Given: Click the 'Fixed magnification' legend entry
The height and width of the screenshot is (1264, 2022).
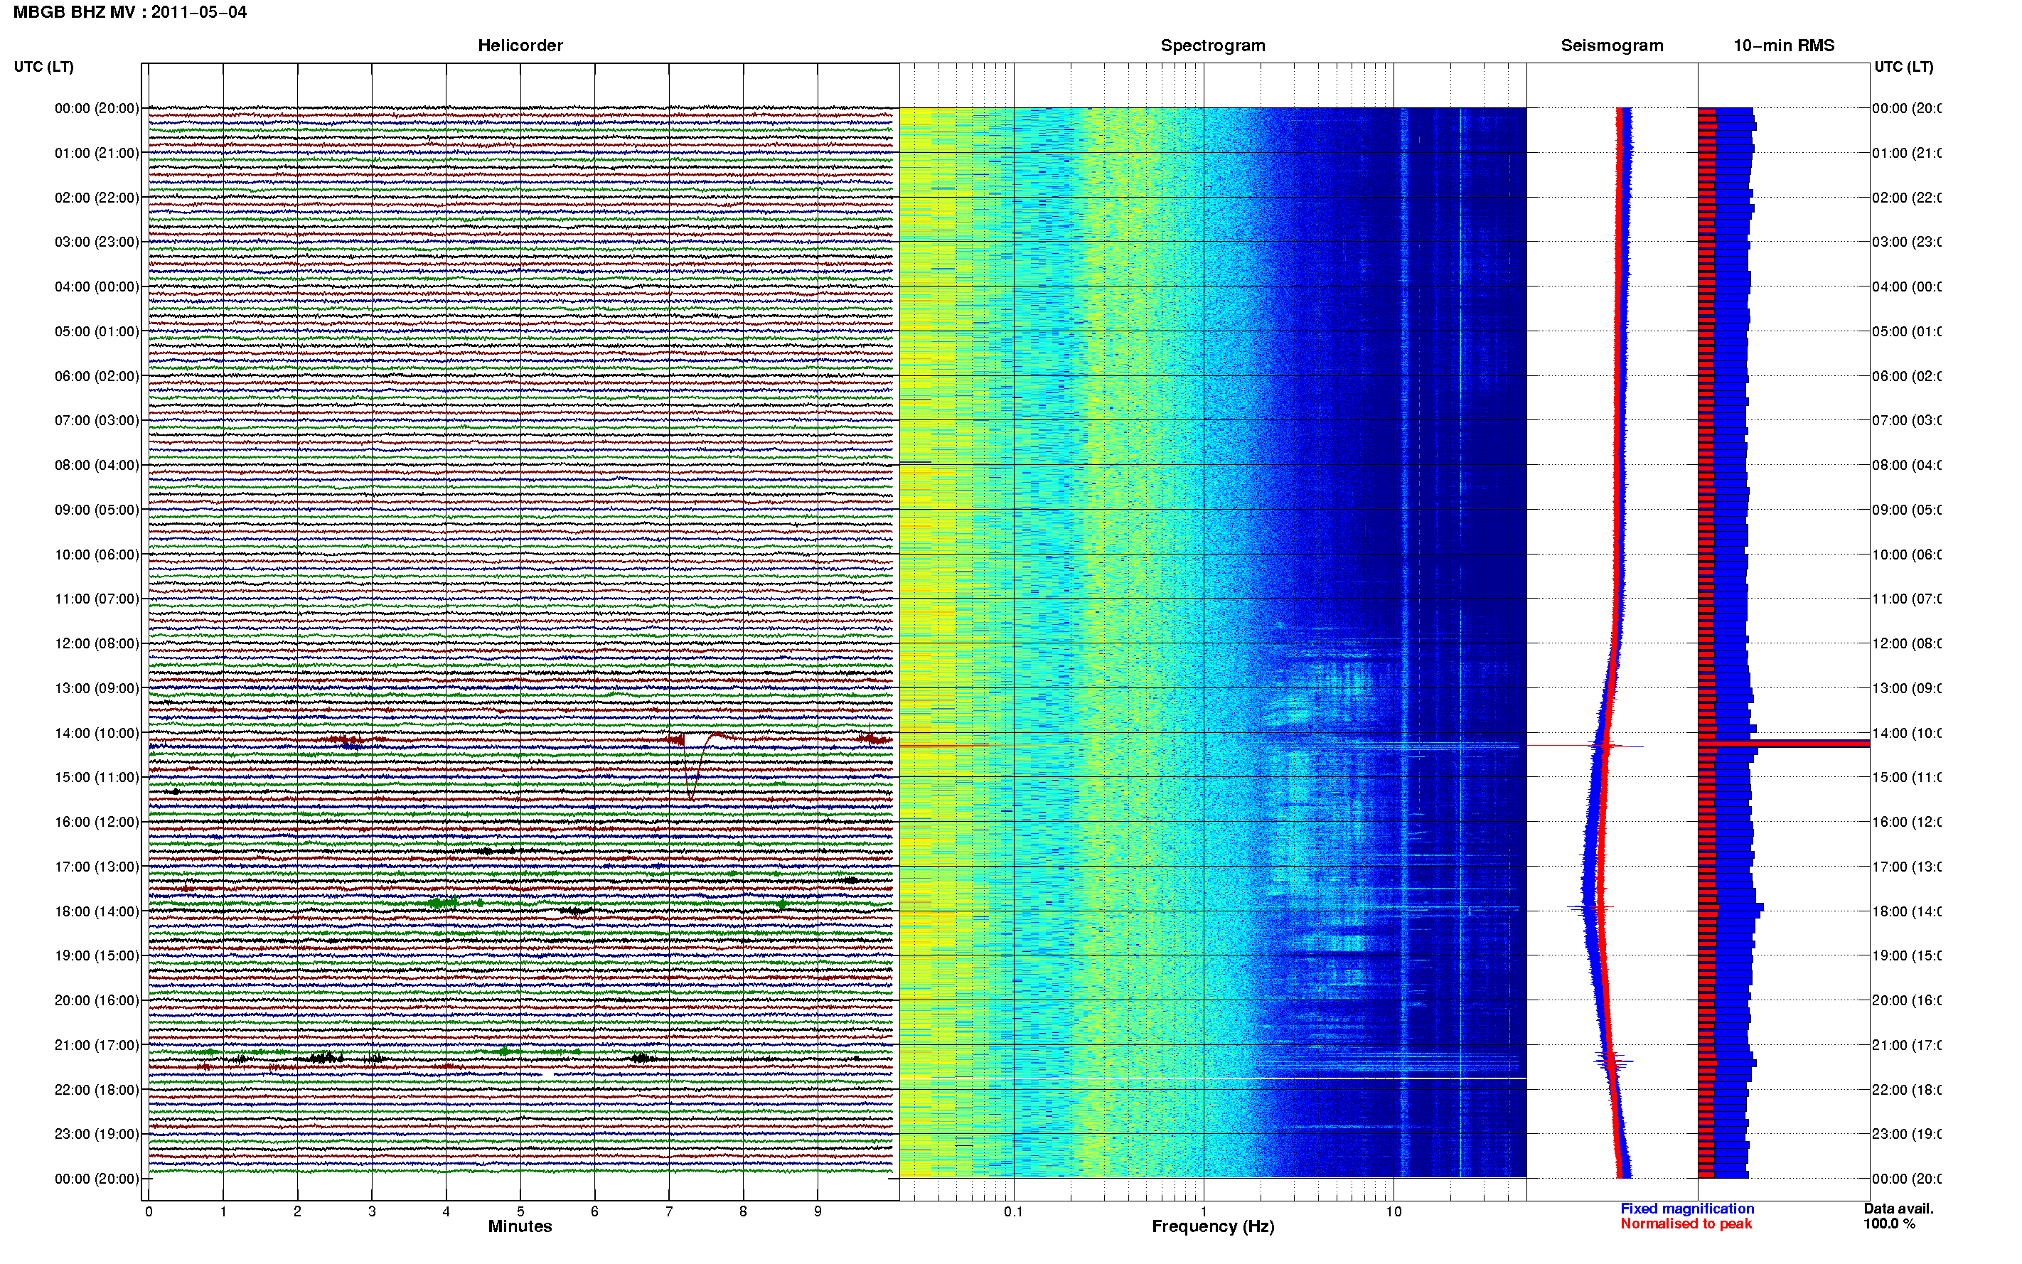Looking at the screenshot, I should point(1687,1209).
